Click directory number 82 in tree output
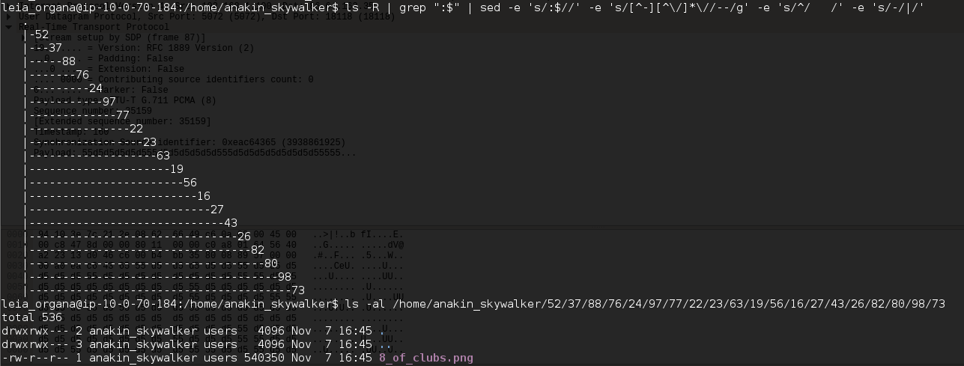This screenshot has height=366, width=964. (x=258, y=250)
